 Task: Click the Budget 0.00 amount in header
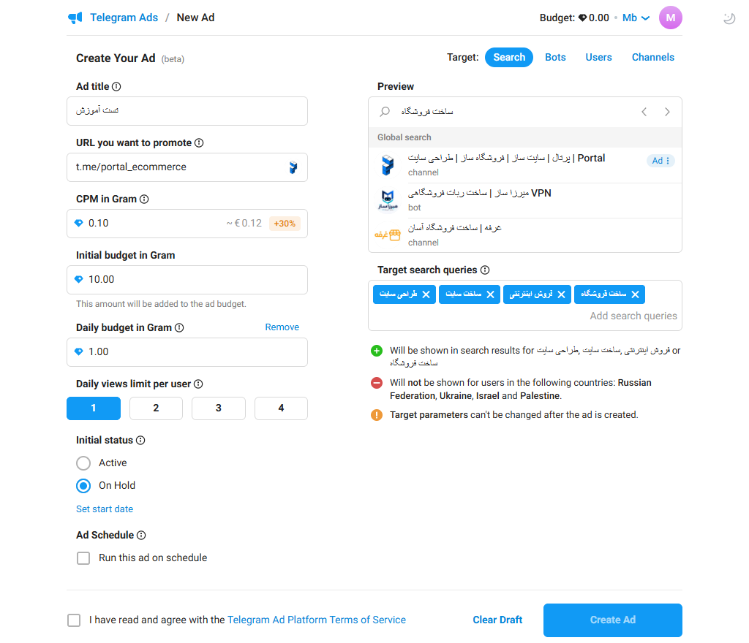point(594,18)
